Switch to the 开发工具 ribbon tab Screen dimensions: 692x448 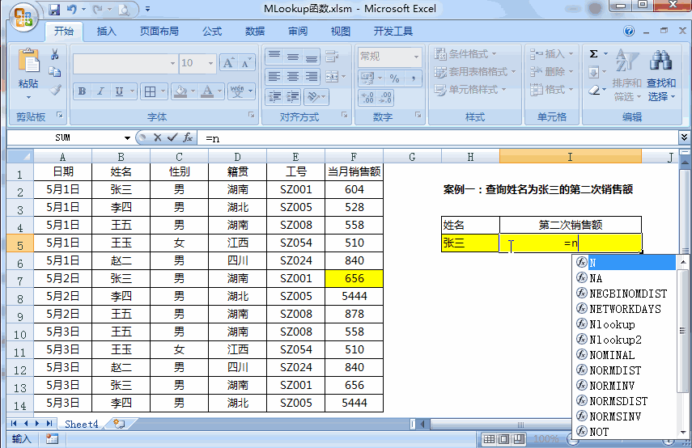[393, 31]
